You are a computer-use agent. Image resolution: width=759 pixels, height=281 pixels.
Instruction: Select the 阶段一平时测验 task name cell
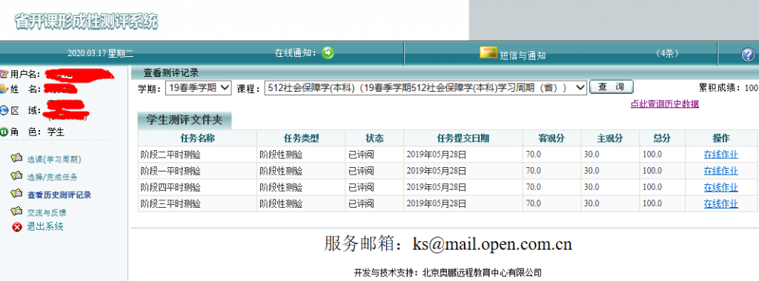pos(197,171)
